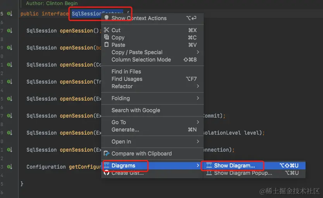Click the Show Diagram... submenu icon
323x198 pixels.
coord(209,165)
